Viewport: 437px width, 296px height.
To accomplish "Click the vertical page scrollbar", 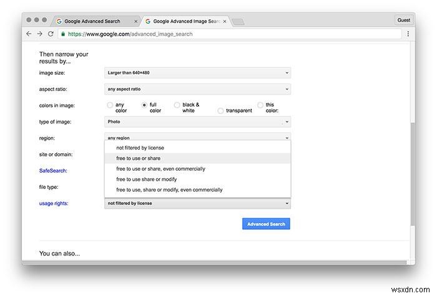I will point(413,174).
